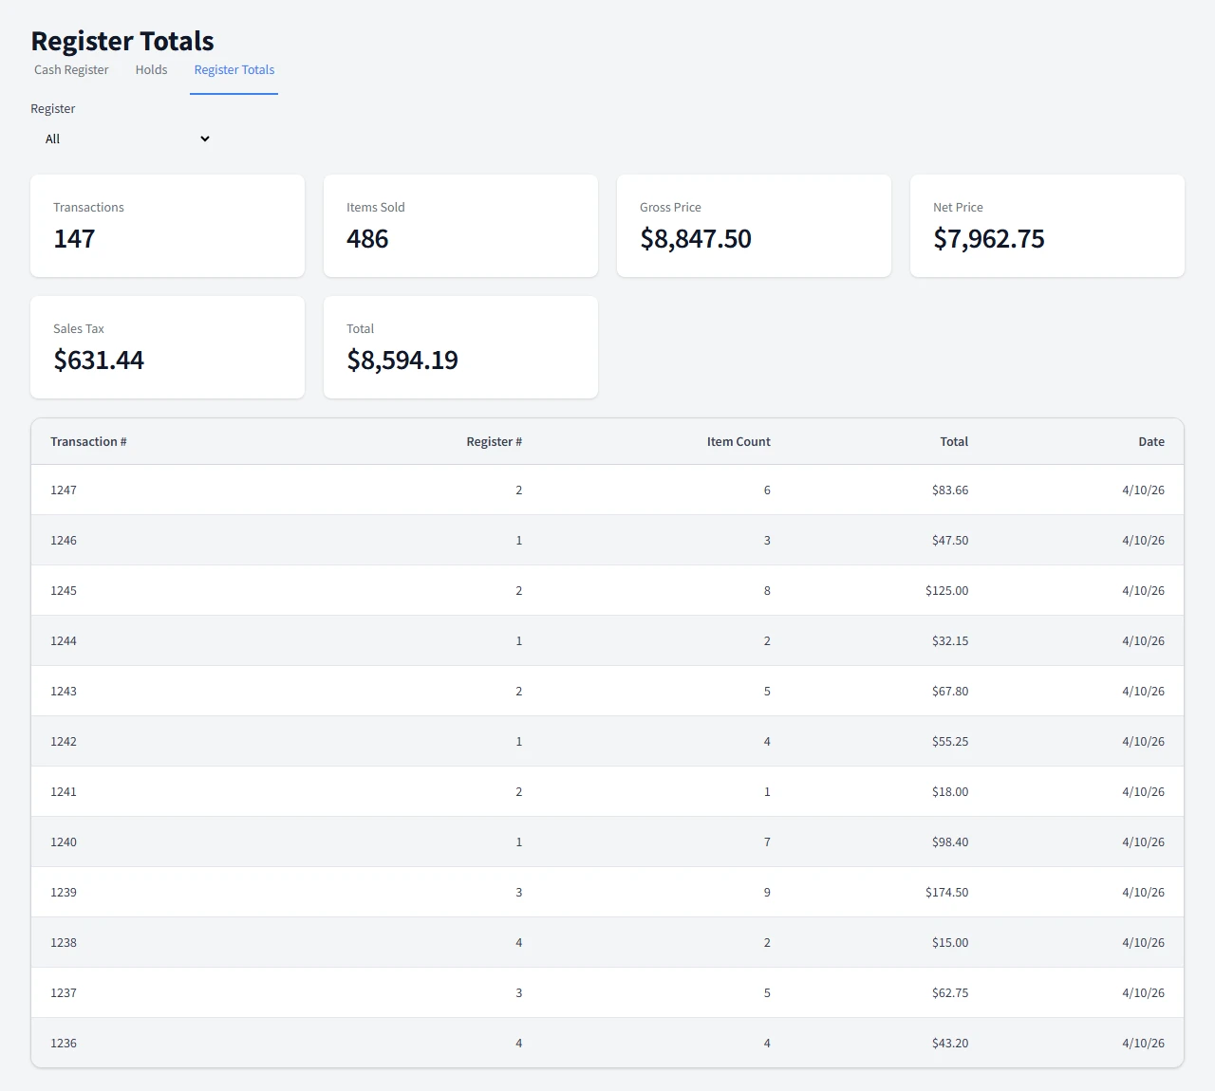The height and width of the screenshot is (1091, 1215).
Task: Click transaction number 1239
Action: pyautogui.click(x=64, y=893)
